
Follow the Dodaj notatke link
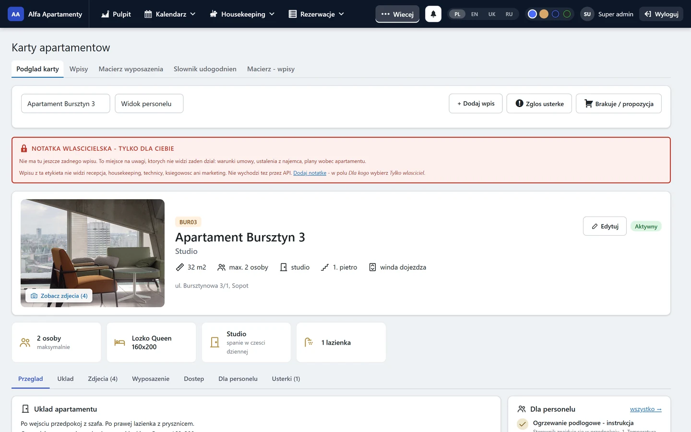(310, 173)
